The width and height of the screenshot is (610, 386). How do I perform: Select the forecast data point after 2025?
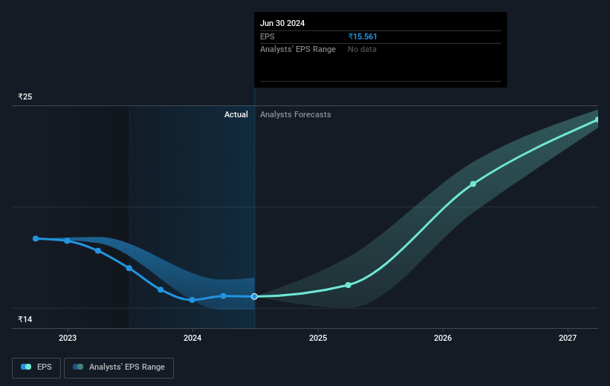click(348, 285)
